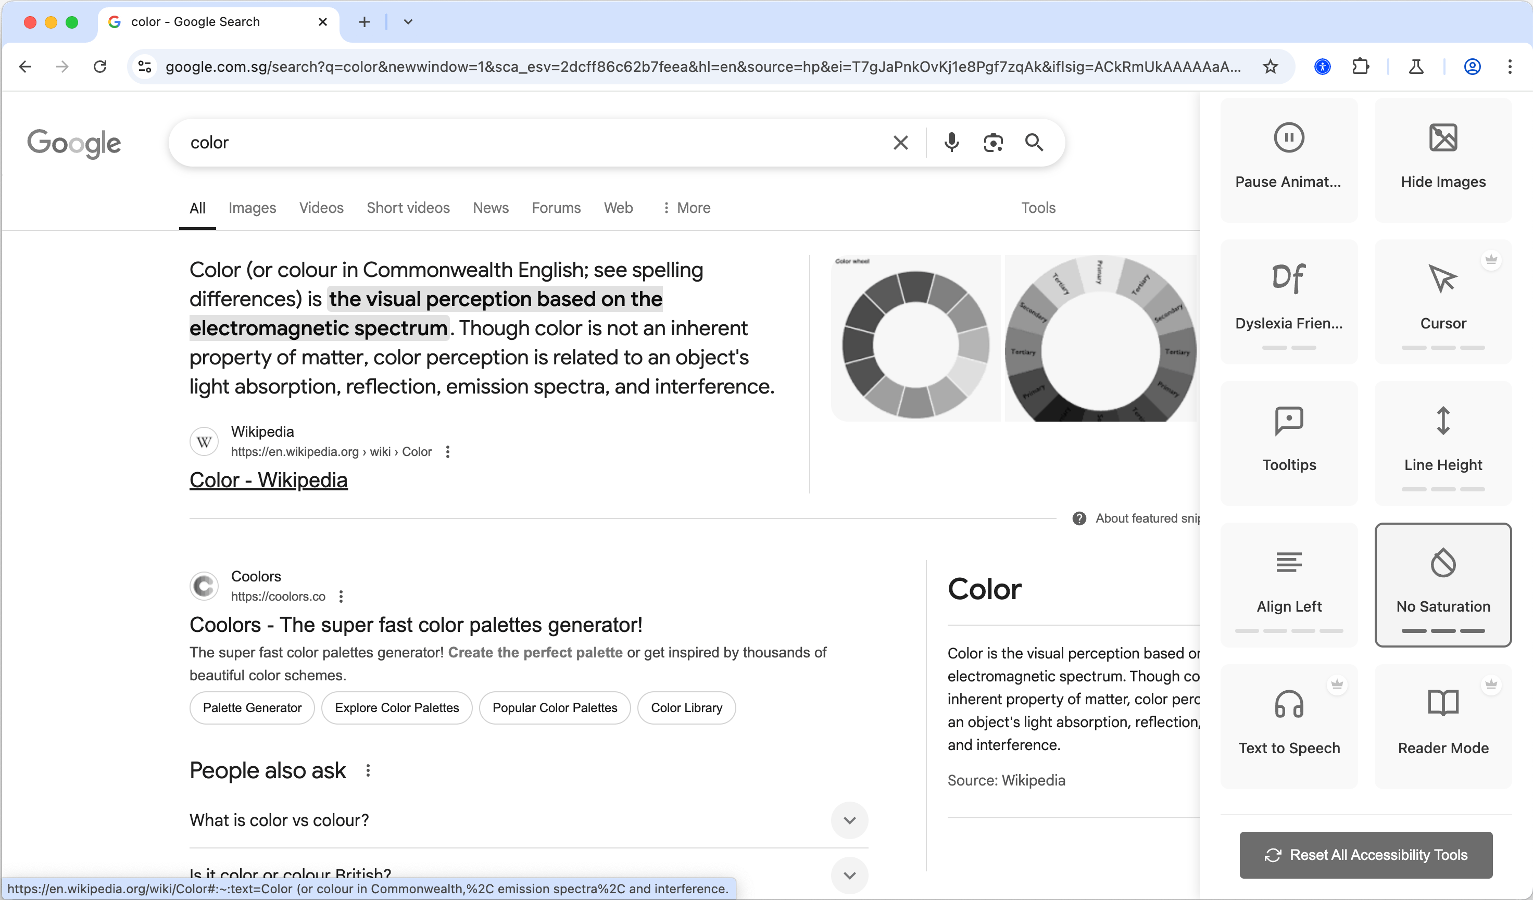Click the Explore Color Palettes chip
This screenshot has width=1533, height=900.
tap(397, 708)
